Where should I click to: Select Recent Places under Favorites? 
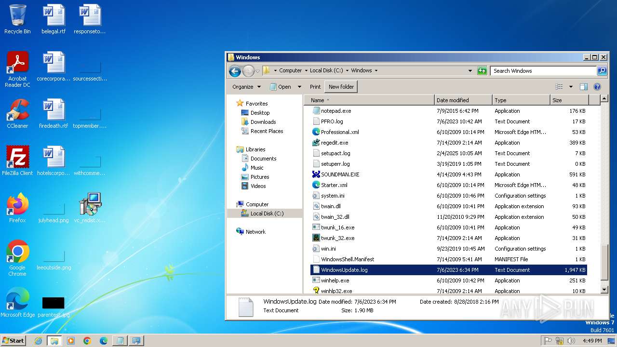pos(267,131)
